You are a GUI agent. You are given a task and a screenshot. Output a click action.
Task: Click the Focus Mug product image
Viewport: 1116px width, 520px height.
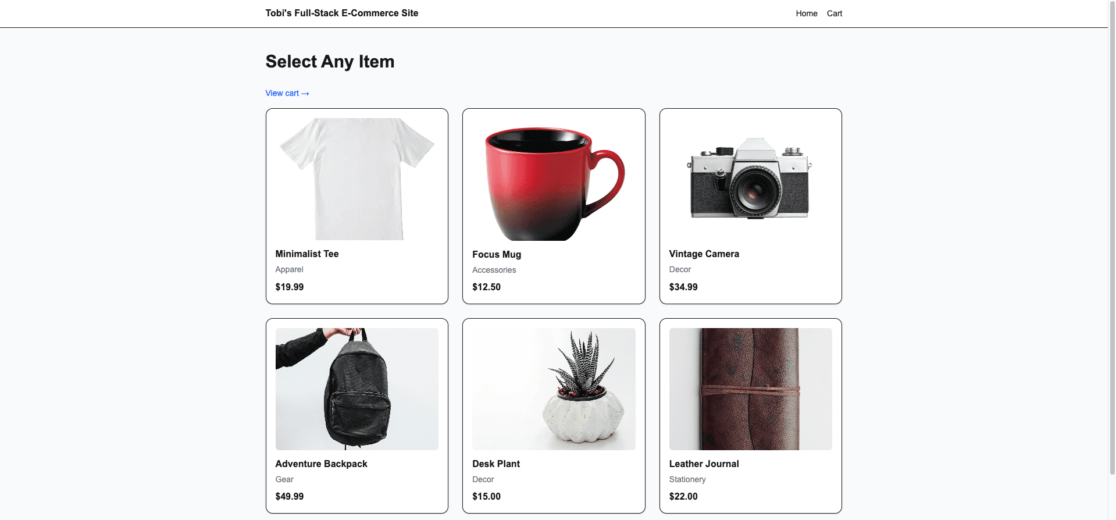(553, 177)
